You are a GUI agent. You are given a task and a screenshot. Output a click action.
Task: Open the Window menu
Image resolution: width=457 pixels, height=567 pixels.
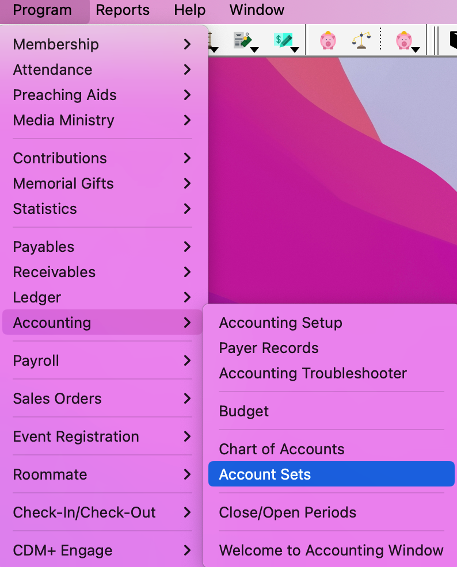257,10
